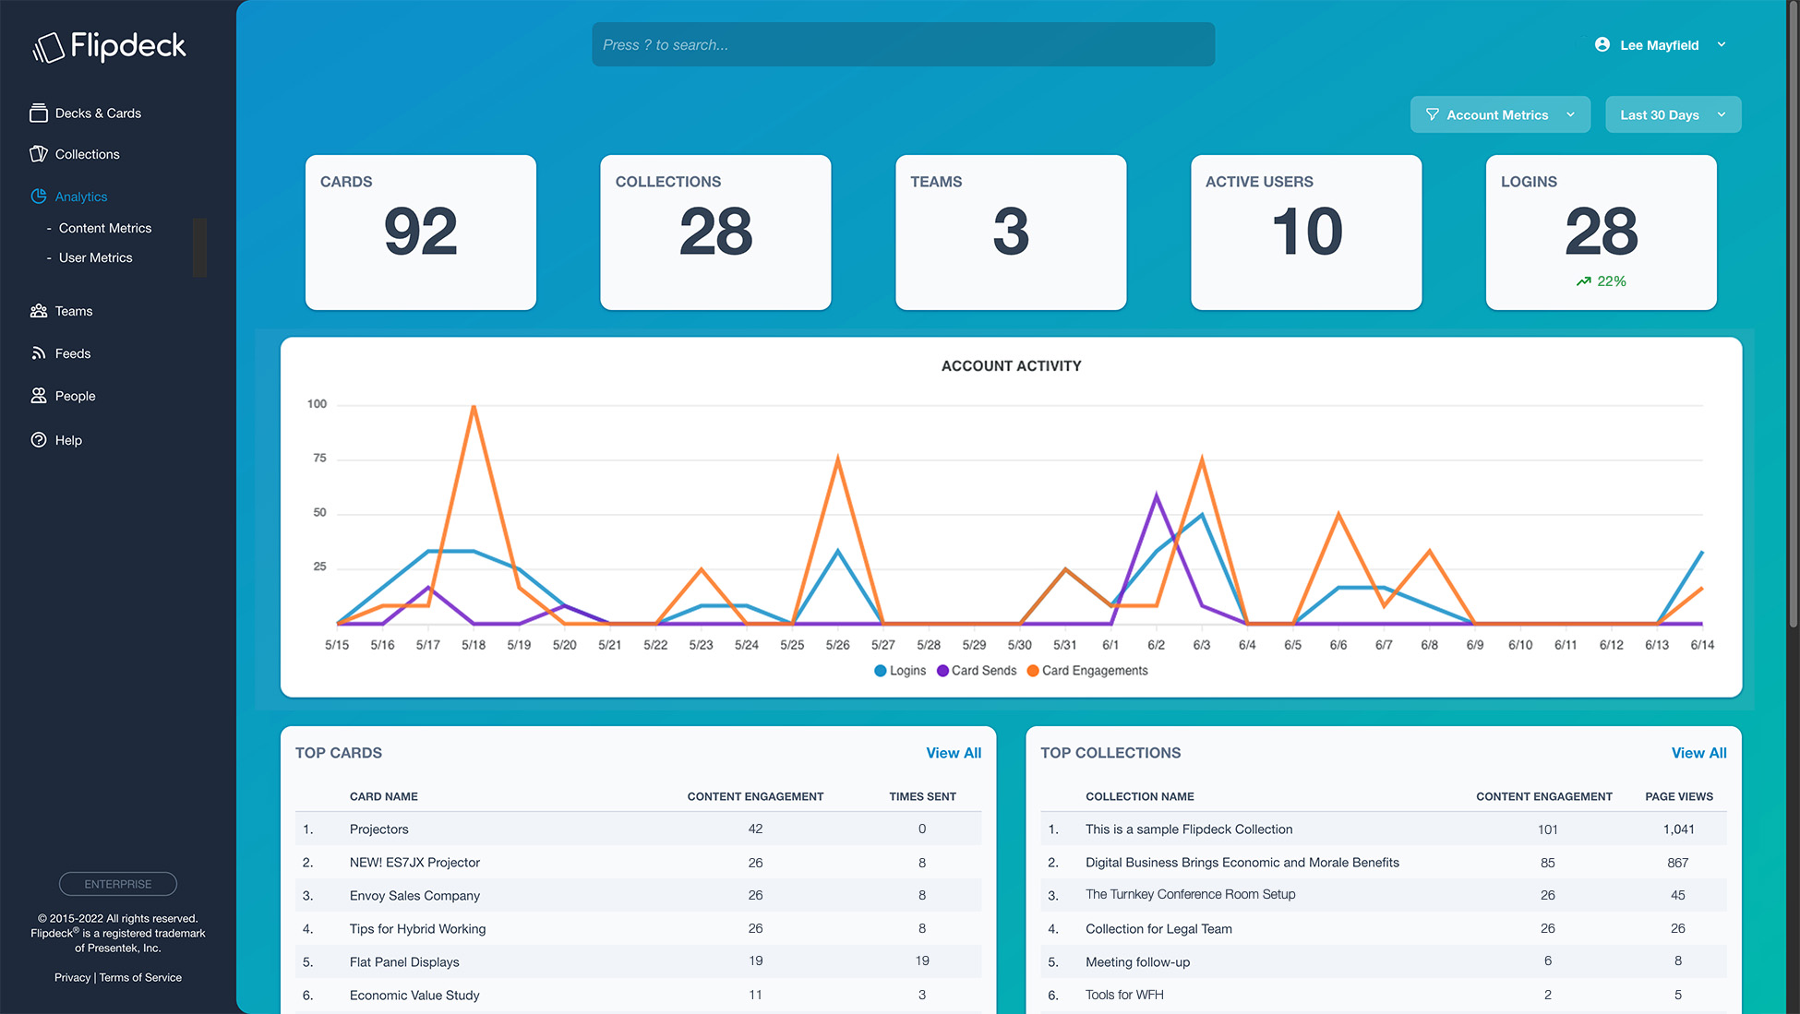Focus the search input field
1800x1014 pixels.
902,44
